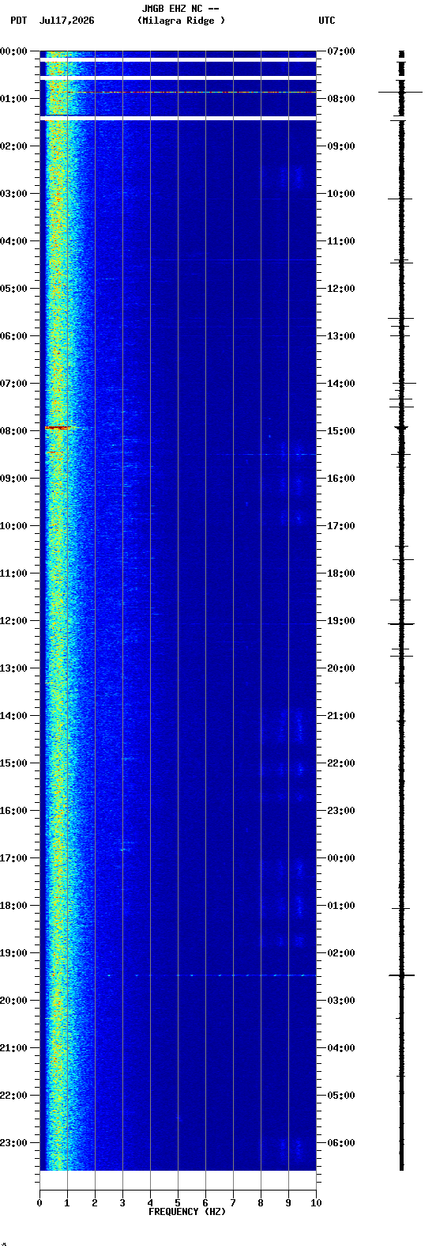Click the UTC time label '07:00'
The height and width of the screenshot is (1253, 436).
(x=341, y=51)
